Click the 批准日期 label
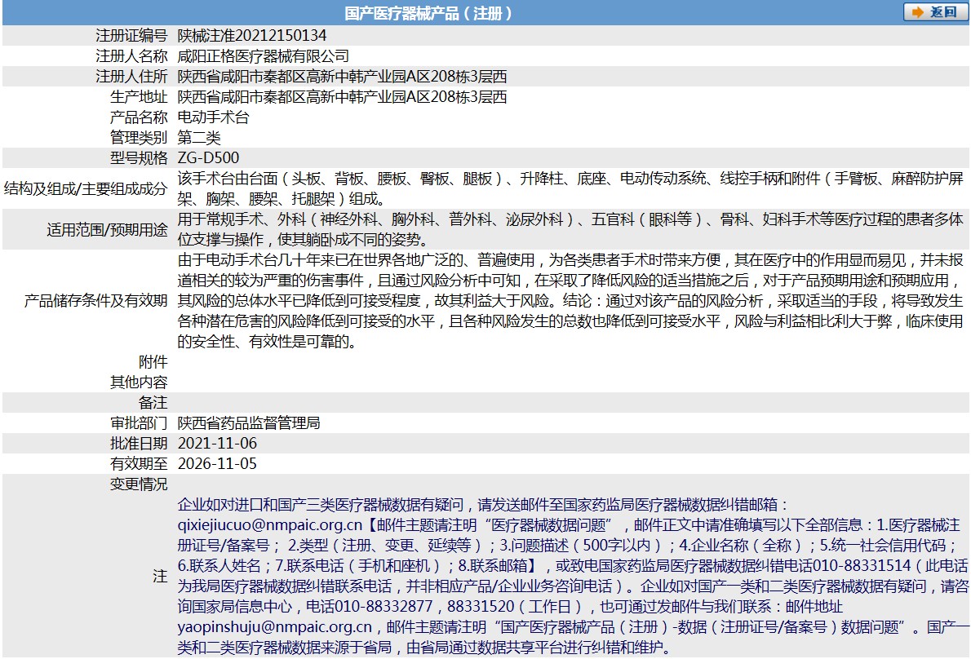 139,444
